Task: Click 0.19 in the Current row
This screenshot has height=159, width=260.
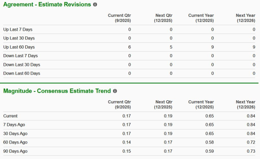Action: [168, 116]
